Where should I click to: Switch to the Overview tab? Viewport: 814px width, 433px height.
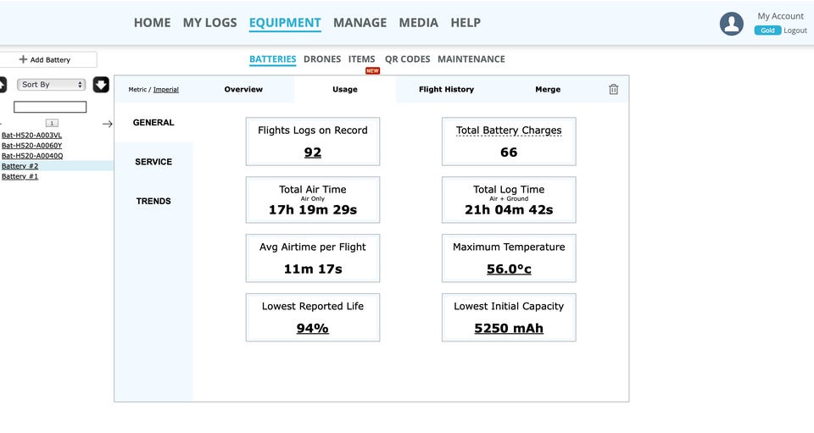click(x=243, y=89)
